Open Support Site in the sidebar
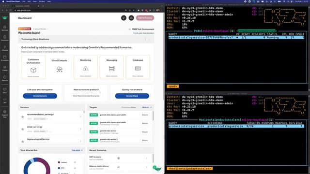 click(5, 114)
